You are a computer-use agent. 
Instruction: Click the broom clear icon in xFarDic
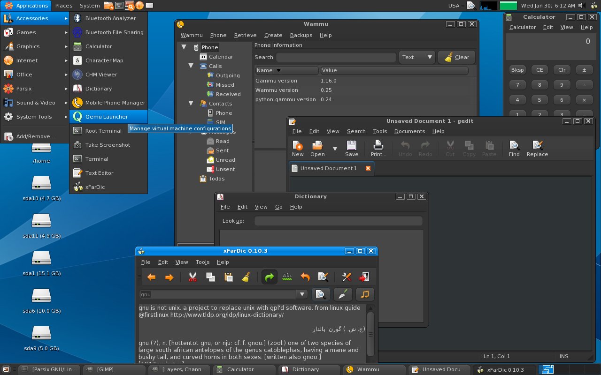tap(246, 277)
